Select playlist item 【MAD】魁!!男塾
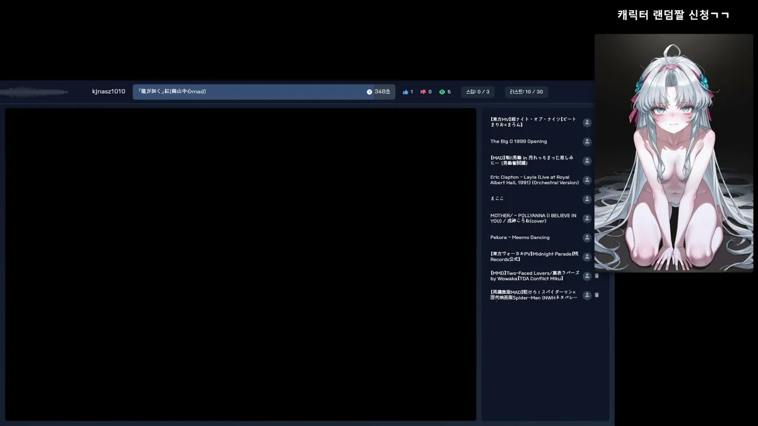 coord(532,161)
